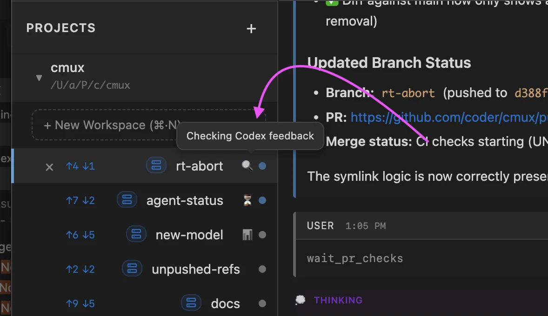Click the hourglass icon beside agent-status
The height and width of the screenshot is (316, 548).
point(246,200)
